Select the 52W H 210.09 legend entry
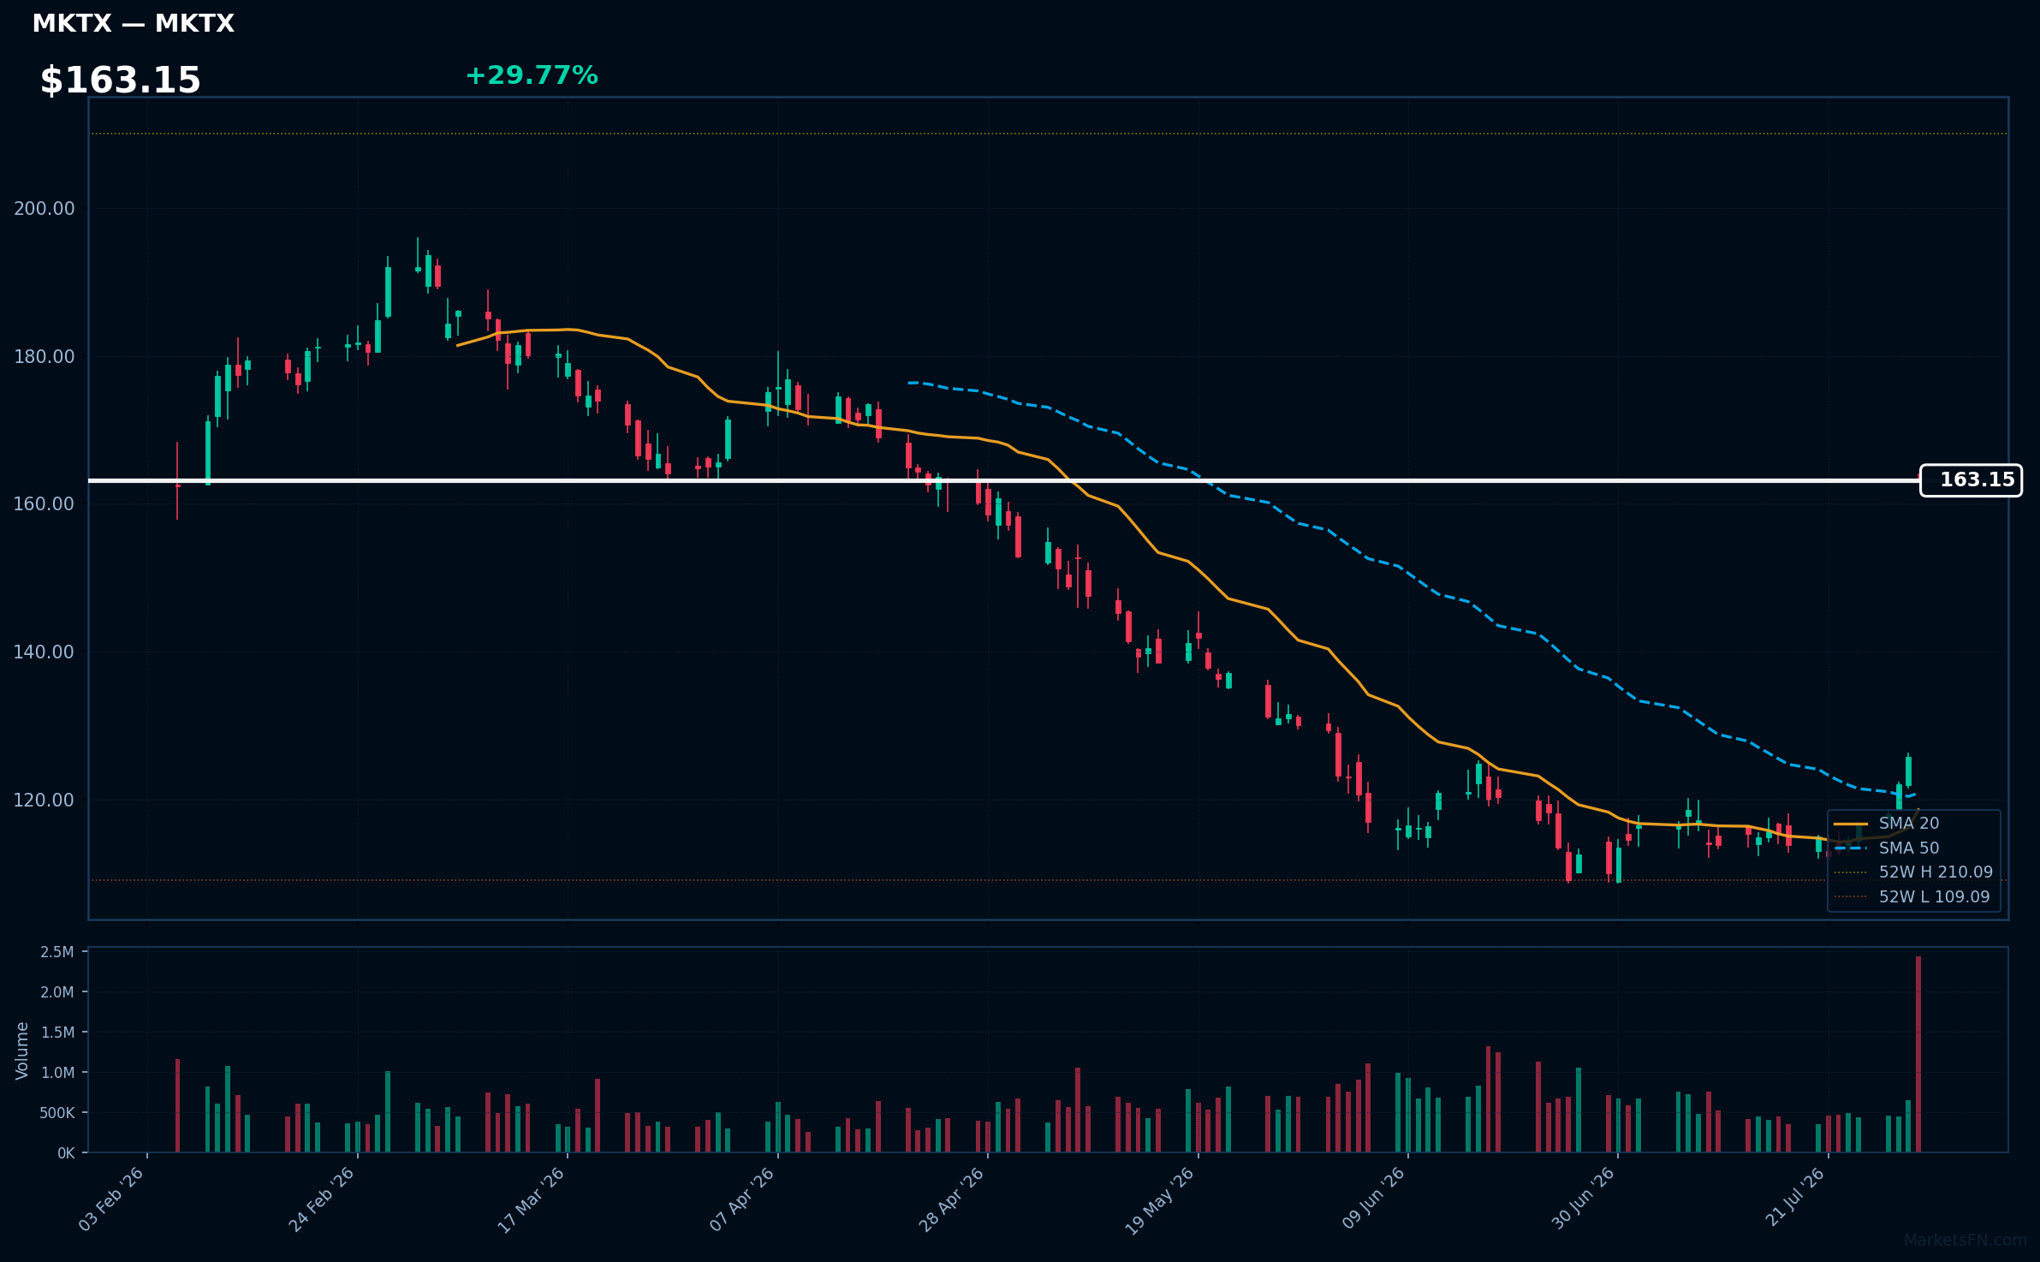This screenshot has width=2040, height=1262. pos(1913,872)
